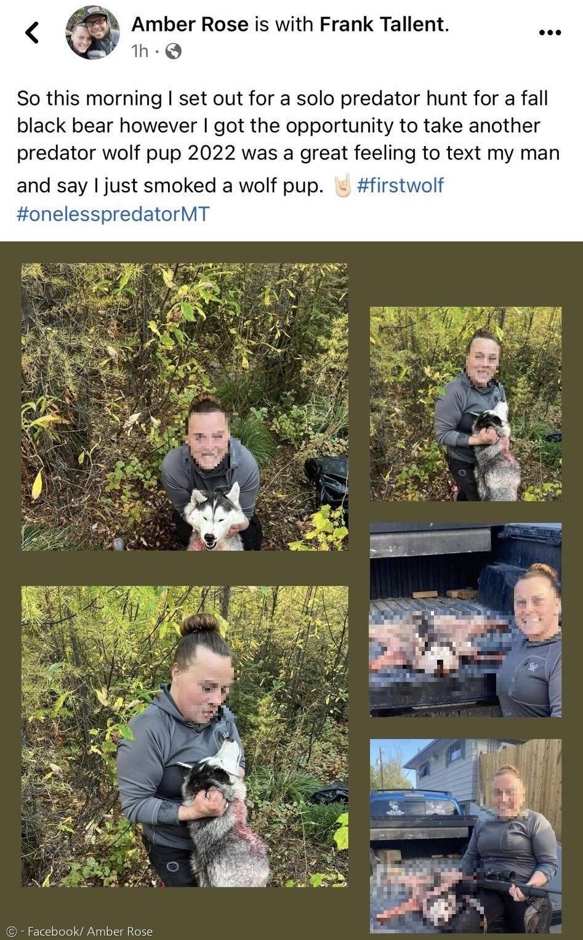Select the post text about predator hunt
Screen dimensions: 583x940
tap(288, 155)
